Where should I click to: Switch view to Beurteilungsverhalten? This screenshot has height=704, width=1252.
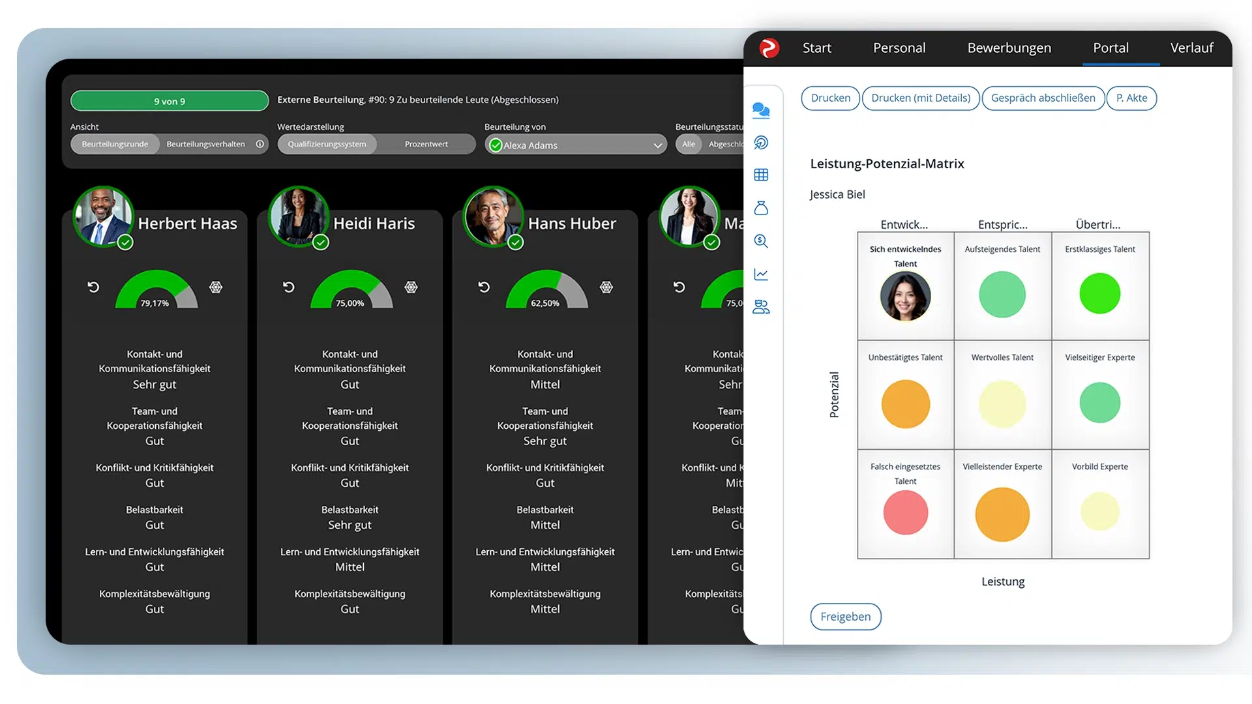(205, 144)
